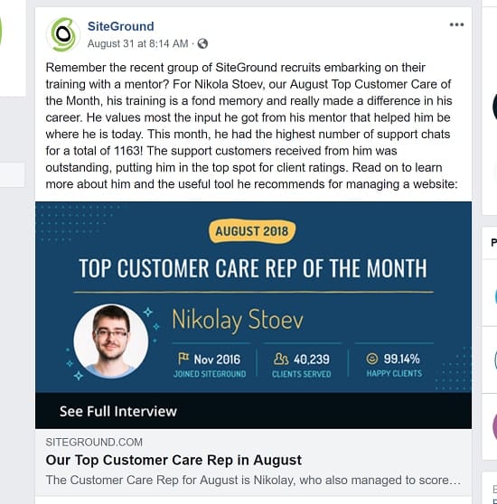Open the SiteGround page name link
The height and width of the screenshot is (504, 497).
(121, 26)
